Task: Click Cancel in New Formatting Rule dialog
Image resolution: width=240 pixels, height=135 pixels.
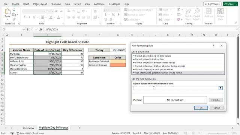Action: tap(217, 108)
